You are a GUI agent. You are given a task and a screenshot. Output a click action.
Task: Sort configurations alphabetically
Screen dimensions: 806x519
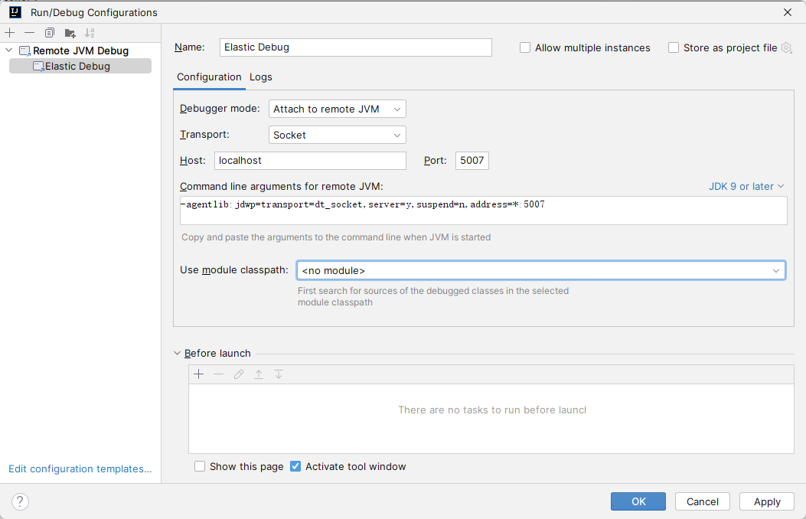(90, 33)
